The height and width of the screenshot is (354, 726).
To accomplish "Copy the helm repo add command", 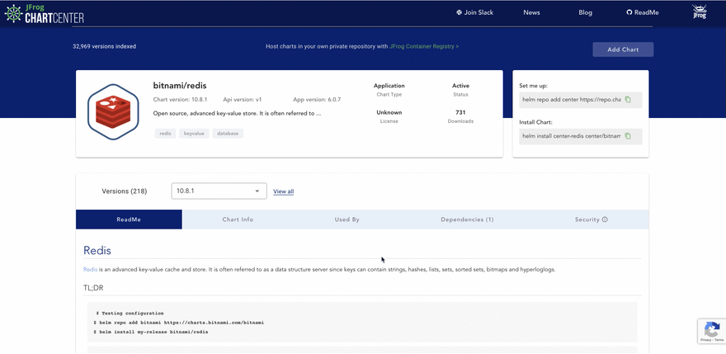I will point(628,99).
